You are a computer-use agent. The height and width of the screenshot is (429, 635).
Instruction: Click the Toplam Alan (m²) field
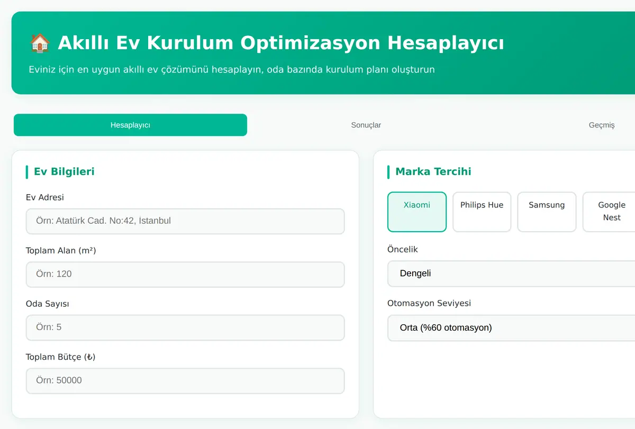(185, 275)
